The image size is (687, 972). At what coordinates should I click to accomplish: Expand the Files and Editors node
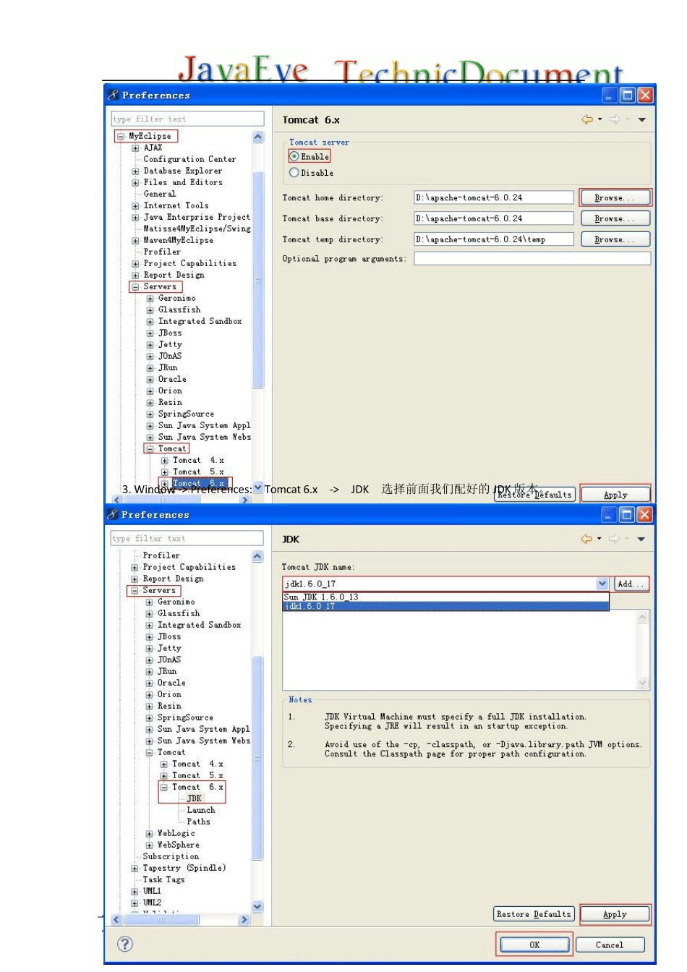[135, 183]
